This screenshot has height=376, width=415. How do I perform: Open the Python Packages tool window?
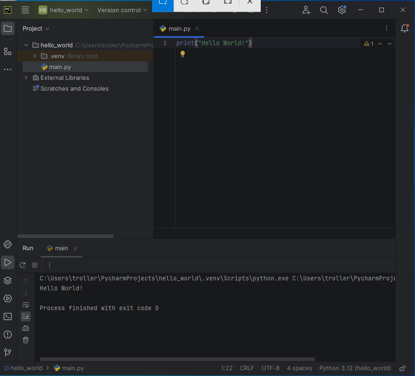[x=8, y=280]
